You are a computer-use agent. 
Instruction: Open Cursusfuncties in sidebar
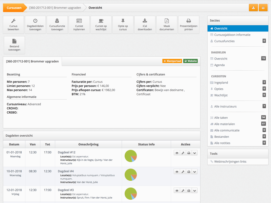point(238,41)
